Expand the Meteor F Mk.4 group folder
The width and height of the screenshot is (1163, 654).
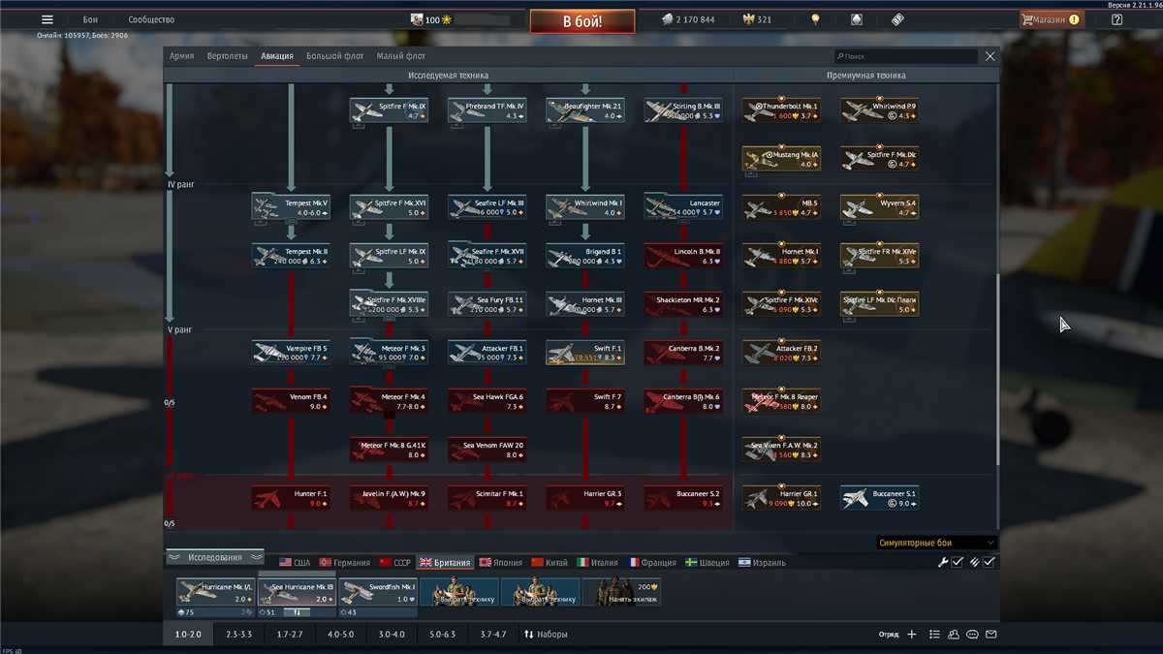click(389, 401)
